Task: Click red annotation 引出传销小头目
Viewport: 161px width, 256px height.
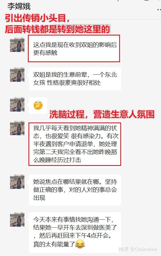Action: 38,18
